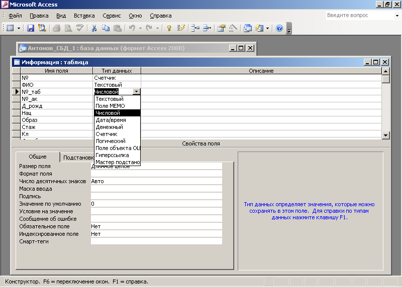The height and width of the screenshot is (288, 402).
Task: Select Логический in the data type list
Action: click(x=118, y=141)
